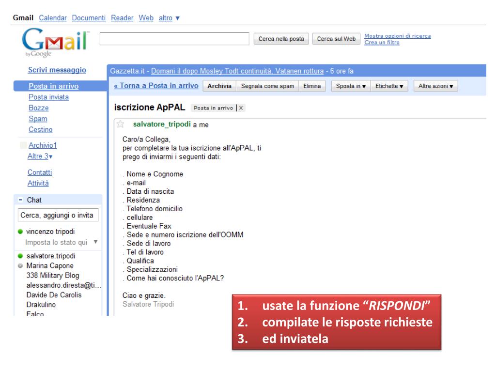Screen dimensions: 496x372
Task: Click Torna a Posta in arrivo link
Action: coord(156,86)
